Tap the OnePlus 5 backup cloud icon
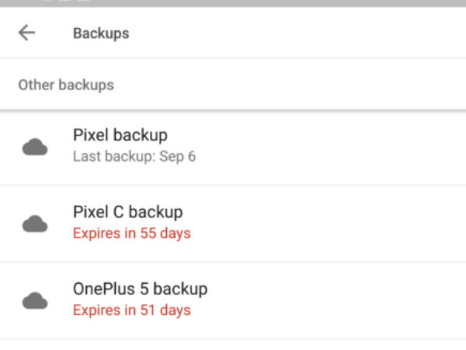Viewport: 466px width, 350px height. click(x=34, y=300)
